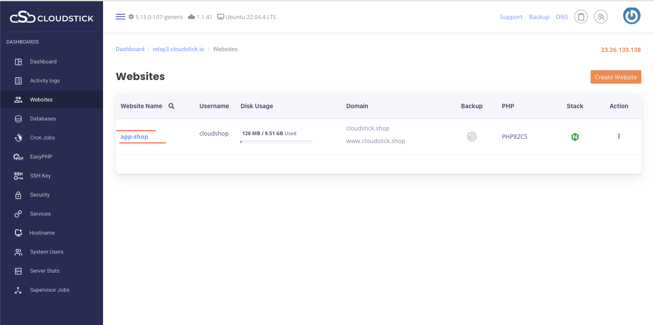This screenshot has height=325, width=654.
Task: Click the Dashboard sidebar icon
Action: pos(18,62)
